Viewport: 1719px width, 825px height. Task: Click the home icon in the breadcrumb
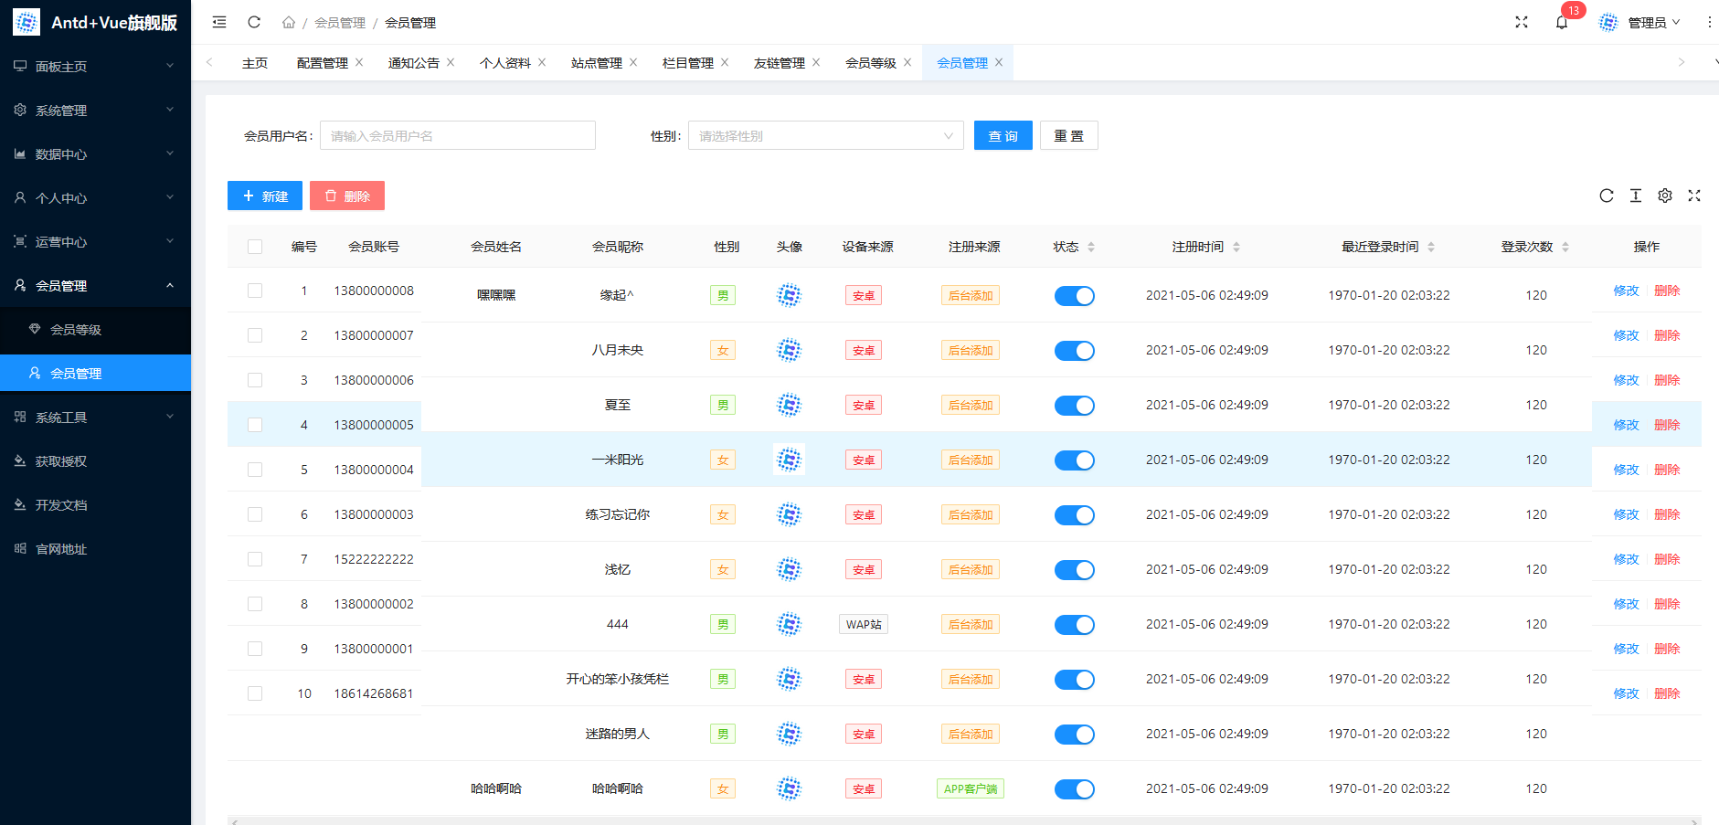pyautogui.click(x=288, y=22)
